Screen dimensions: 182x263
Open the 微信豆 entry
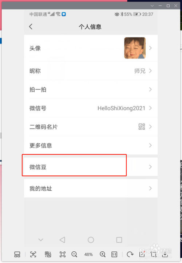[91, 167]
